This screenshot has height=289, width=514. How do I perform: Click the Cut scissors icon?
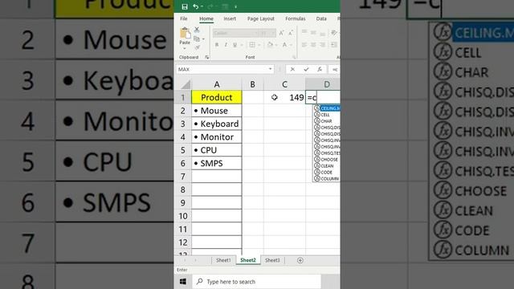[x=197, y=30]
